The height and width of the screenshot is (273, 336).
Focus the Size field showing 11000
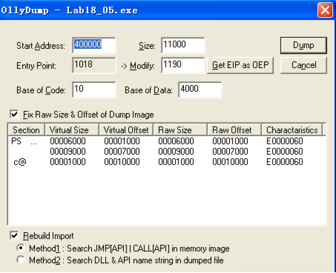point(183,45)
